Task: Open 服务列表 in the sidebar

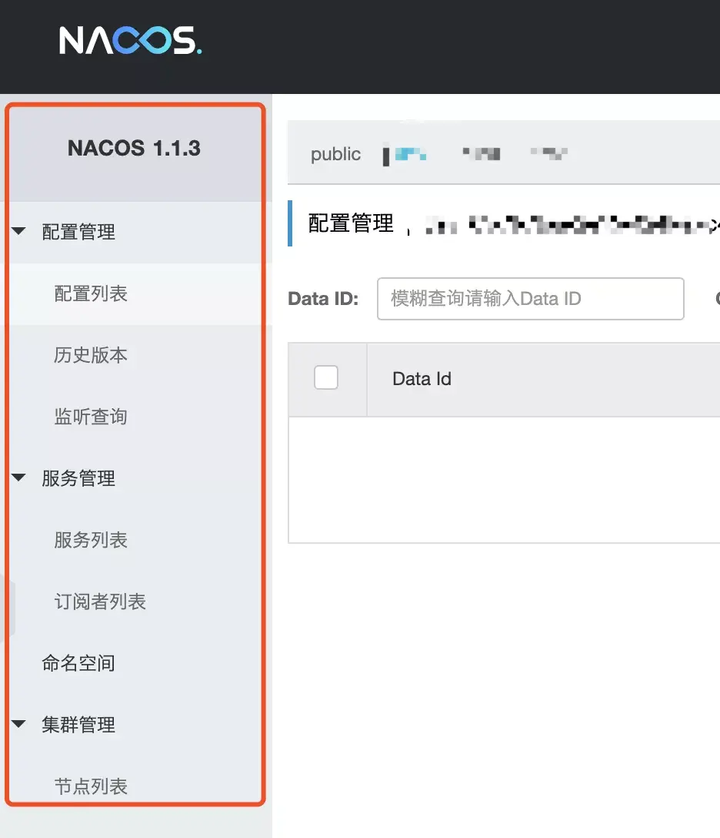Action: (91, 540)
